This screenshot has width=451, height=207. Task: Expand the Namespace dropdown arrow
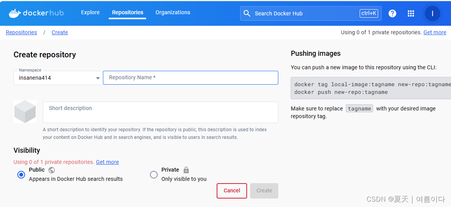coord(98,78)
